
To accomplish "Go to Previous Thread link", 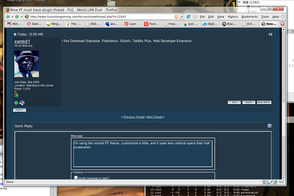I will (x=134, y=117).
